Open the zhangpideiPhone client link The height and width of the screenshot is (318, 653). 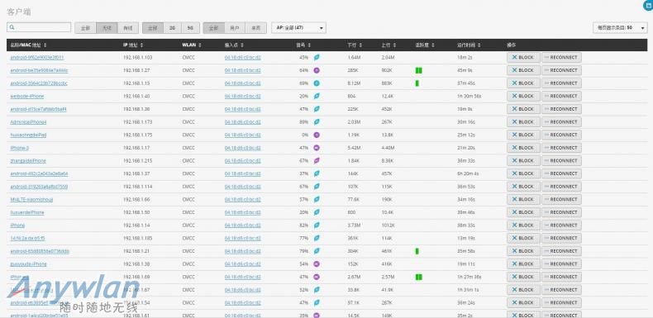click(28, 161)
